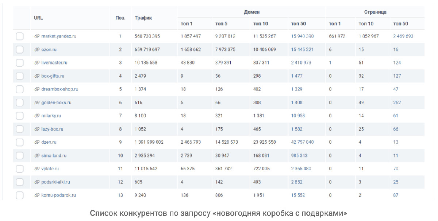The height and width of the screenshot is (221, 438).
Task: Open page top 50 value 2 469 693
Action: [403, 36]
